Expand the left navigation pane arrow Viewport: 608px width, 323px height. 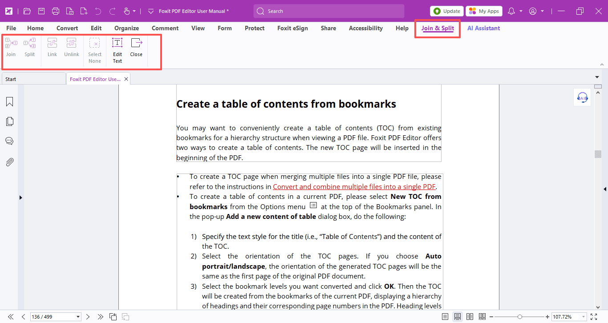pyautogui.click(x=20, y=198)
